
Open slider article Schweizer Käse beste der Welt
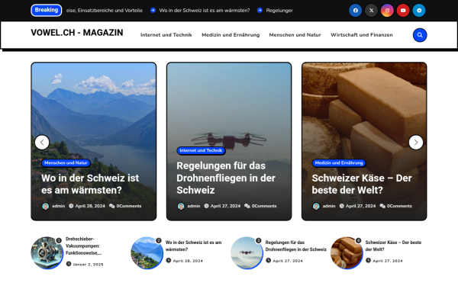tap(362, 184)
